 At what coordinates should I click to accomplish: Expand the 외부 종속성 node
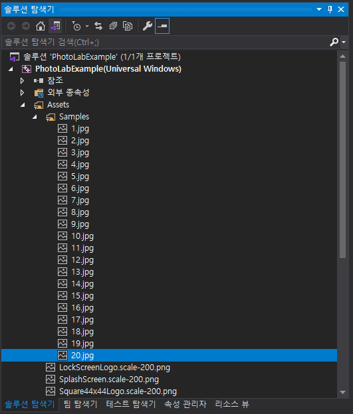point(22,92)
